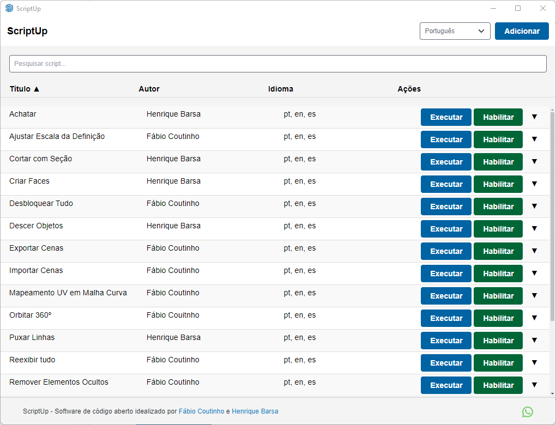
Task: Sort scripts by Idioma column
Action: click(x=281, y=89)
